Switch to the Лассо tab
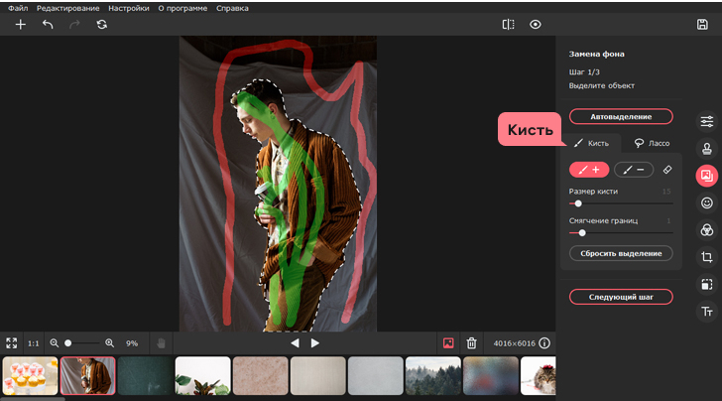This screenshot has width=722, height=401. coord(652,143)
